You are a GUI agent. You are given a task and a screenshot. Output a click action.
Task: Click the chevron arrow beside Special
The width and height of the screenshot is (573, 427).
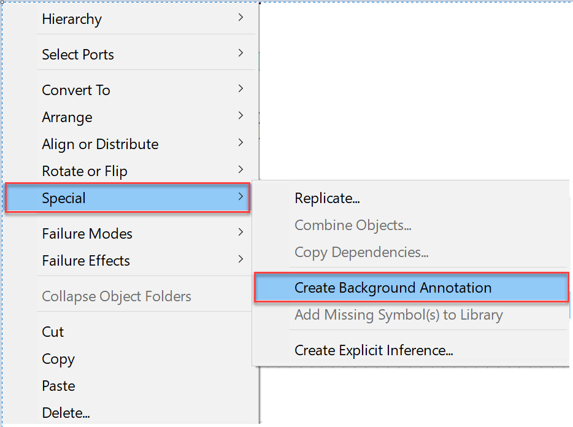240,196
